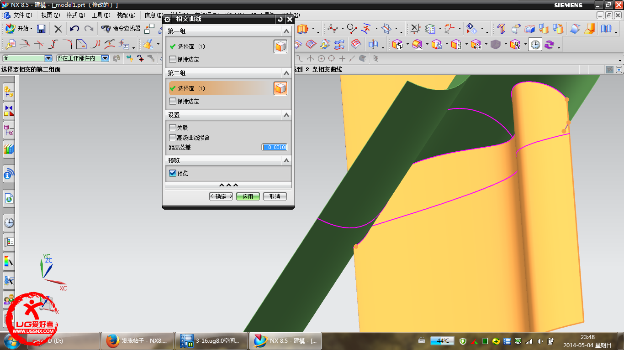Viewport: 624px width, 350px height.
Task: Open the 开始 start dropdown
Action: (x=19, y=29)
